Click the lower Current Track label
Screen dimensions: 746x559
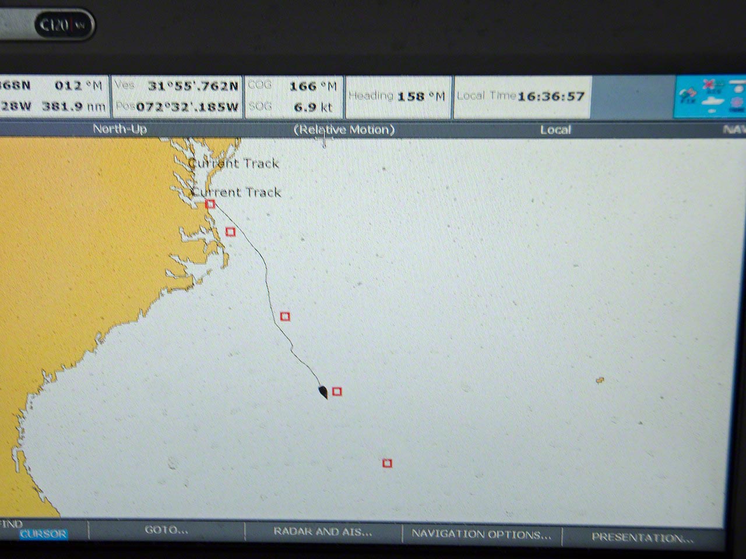click(237, 192)
